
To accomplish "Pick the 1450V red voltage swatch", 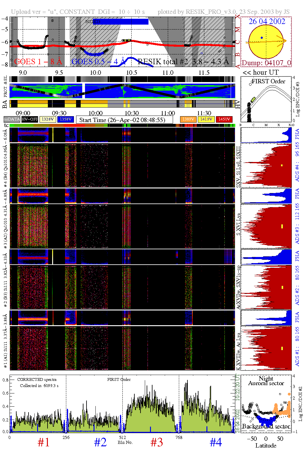I will (x=224, y=119).
